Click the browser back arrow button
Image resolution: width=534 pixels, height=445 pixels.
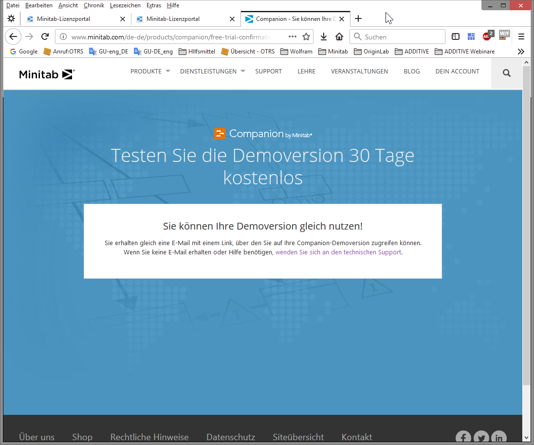[13, 37]
